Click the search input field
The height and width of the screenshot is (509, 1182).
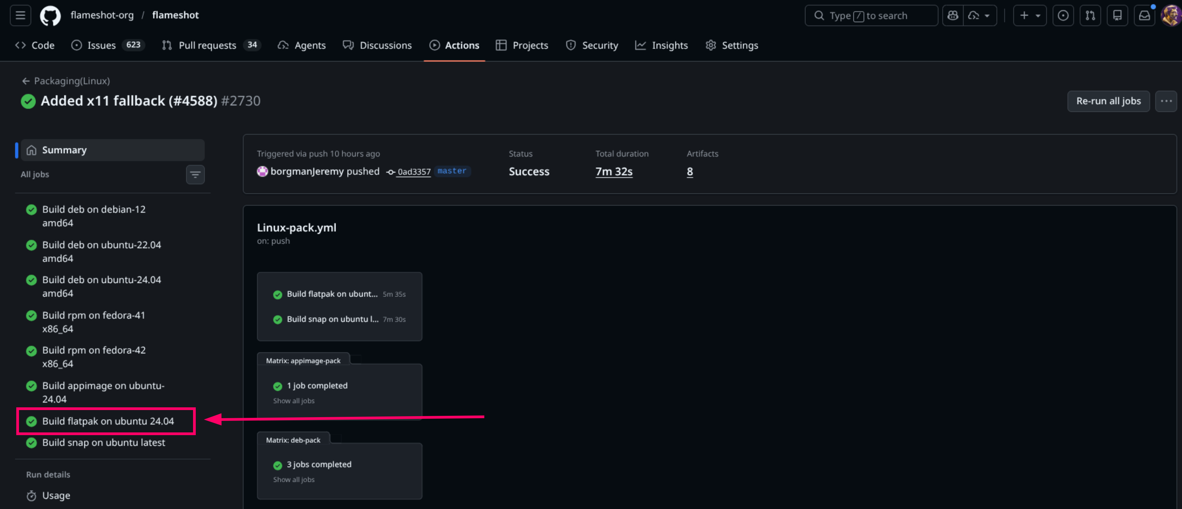coord(870,16)
